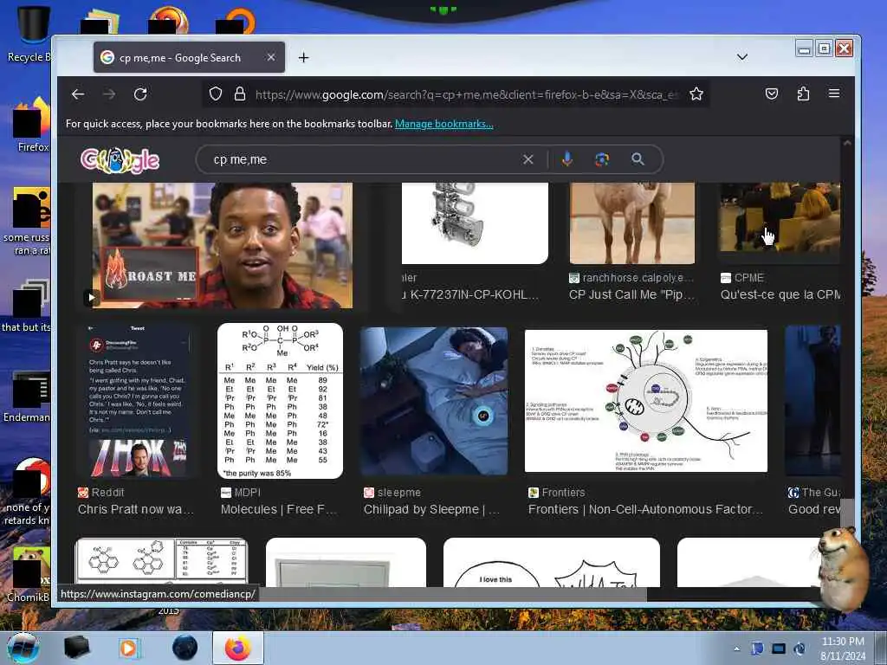This screenshot has width=887, height=665.
Task: Click 'Chilipad by Sleepme' result title
Action: coord(431,509)
